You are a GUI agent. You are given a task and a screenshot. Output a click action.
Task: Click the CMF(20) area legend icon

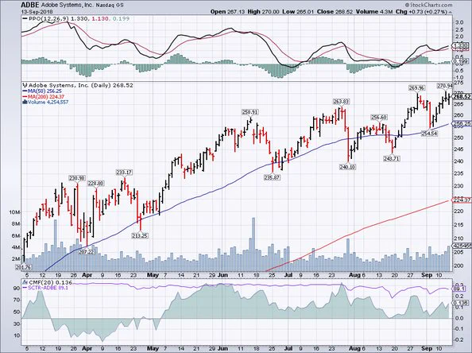pos(25,282)
